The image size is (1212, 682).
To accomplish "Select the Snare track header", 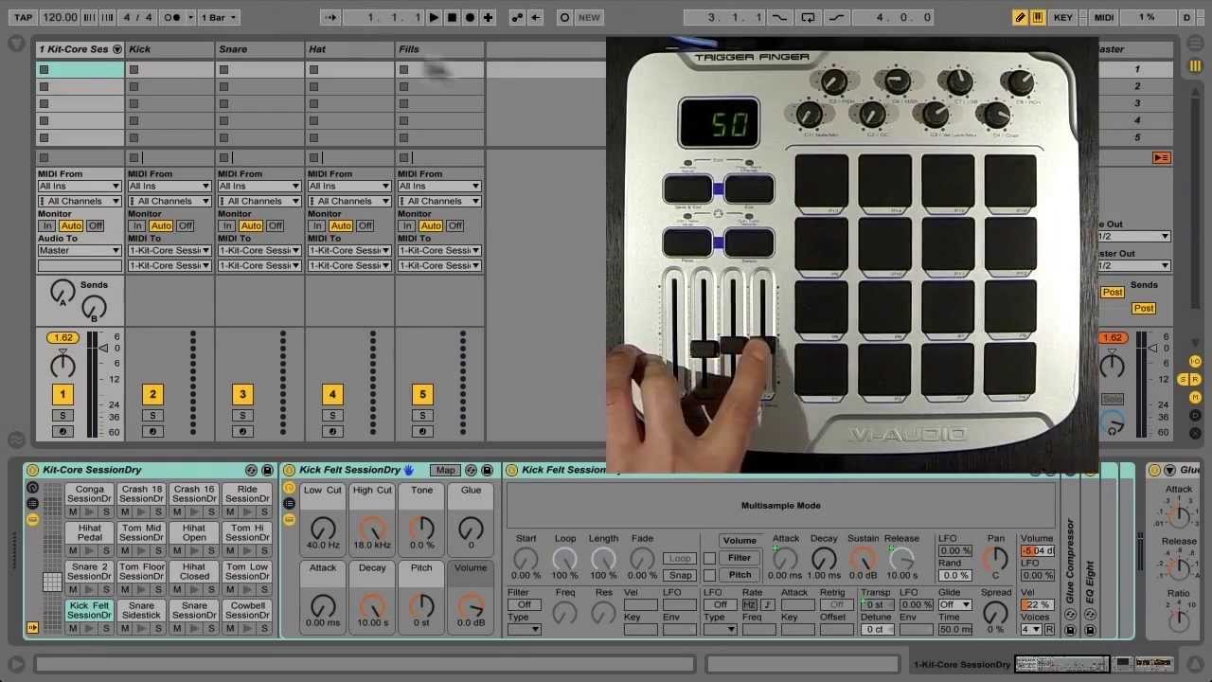I will coord(260,49).
